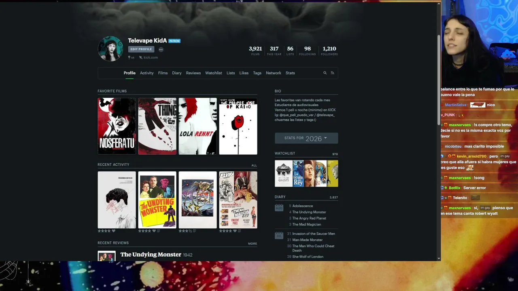Click the 98 Following stat
Image resolution: width=518 pixels, height=291 pixels.
tap(308, 51)
